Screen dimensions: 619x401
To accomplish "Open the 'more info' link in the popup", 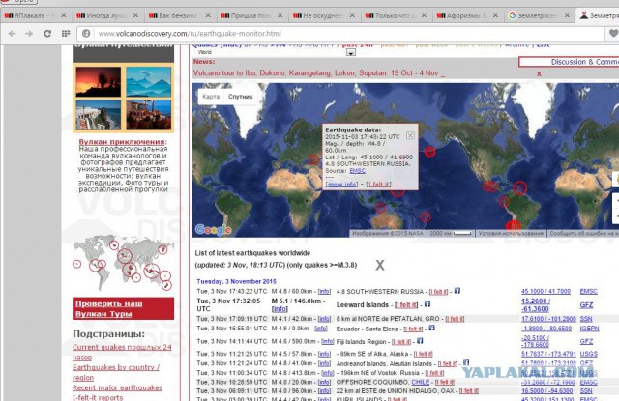I will pyautogui.click(x=341, y=184).
